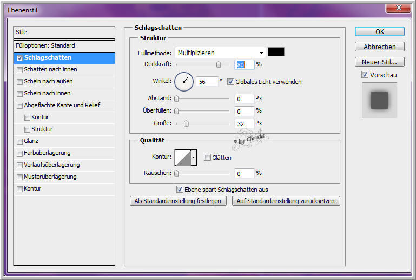Screen dimensions: 416x280
Task: Open the Verlaufsüberlagerung settings row
Action: [64, 165]
